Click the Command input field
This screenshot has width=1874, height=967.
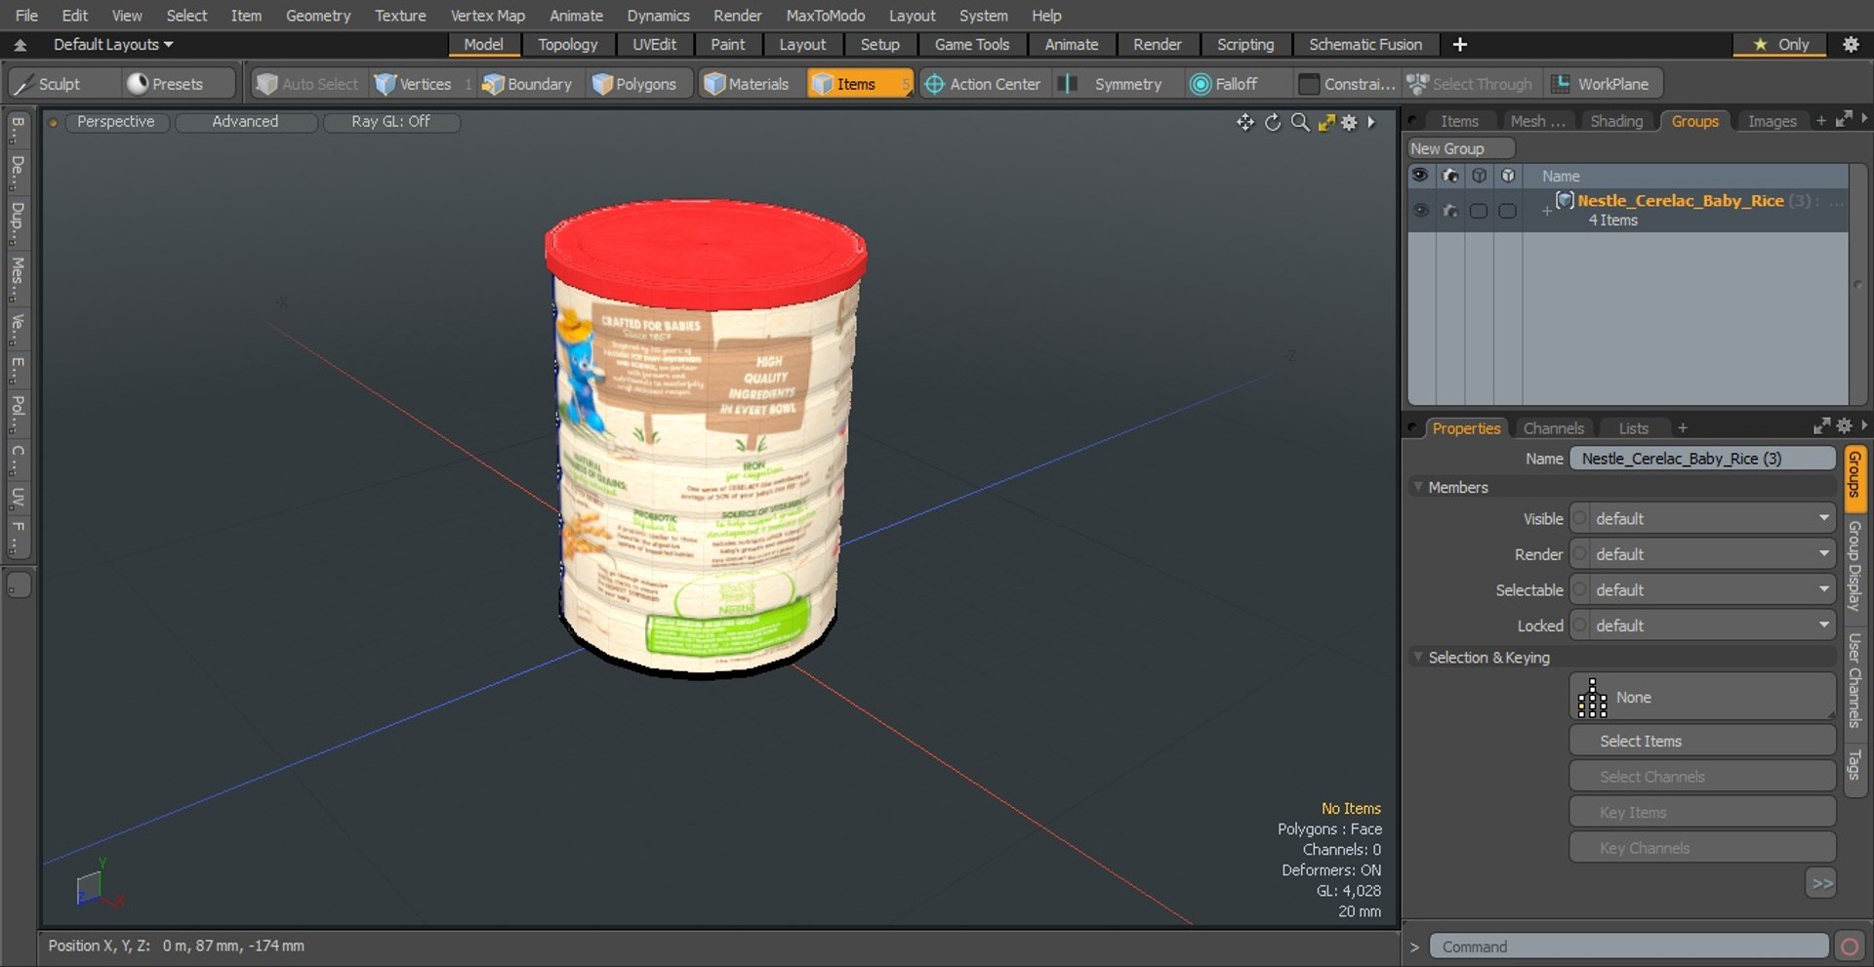coord(1628,947)
